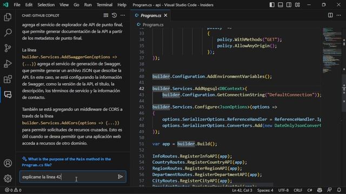Click the VS Code Insiders logo

point(5,5)
